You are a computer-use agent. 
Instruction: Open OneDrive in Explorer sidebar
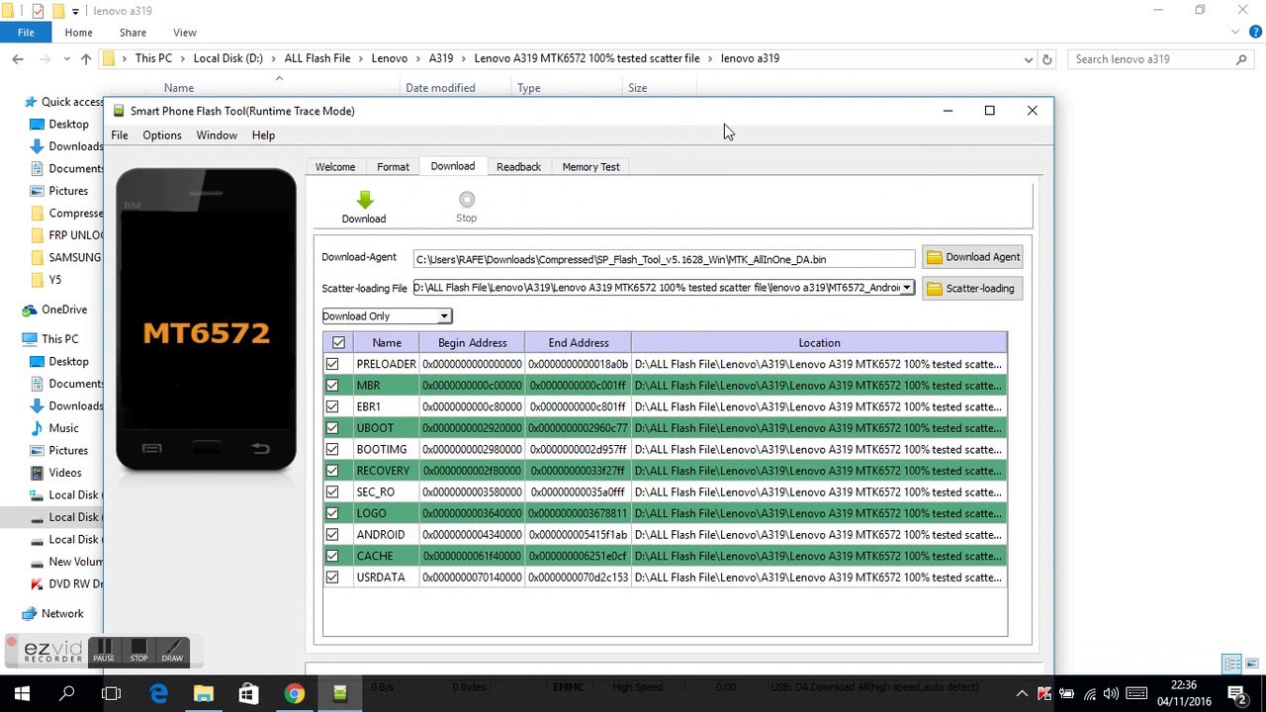(64, 310)
